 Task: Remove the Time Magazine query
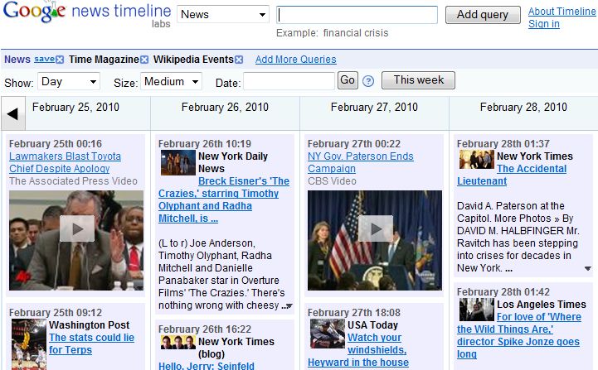point(144,60)
